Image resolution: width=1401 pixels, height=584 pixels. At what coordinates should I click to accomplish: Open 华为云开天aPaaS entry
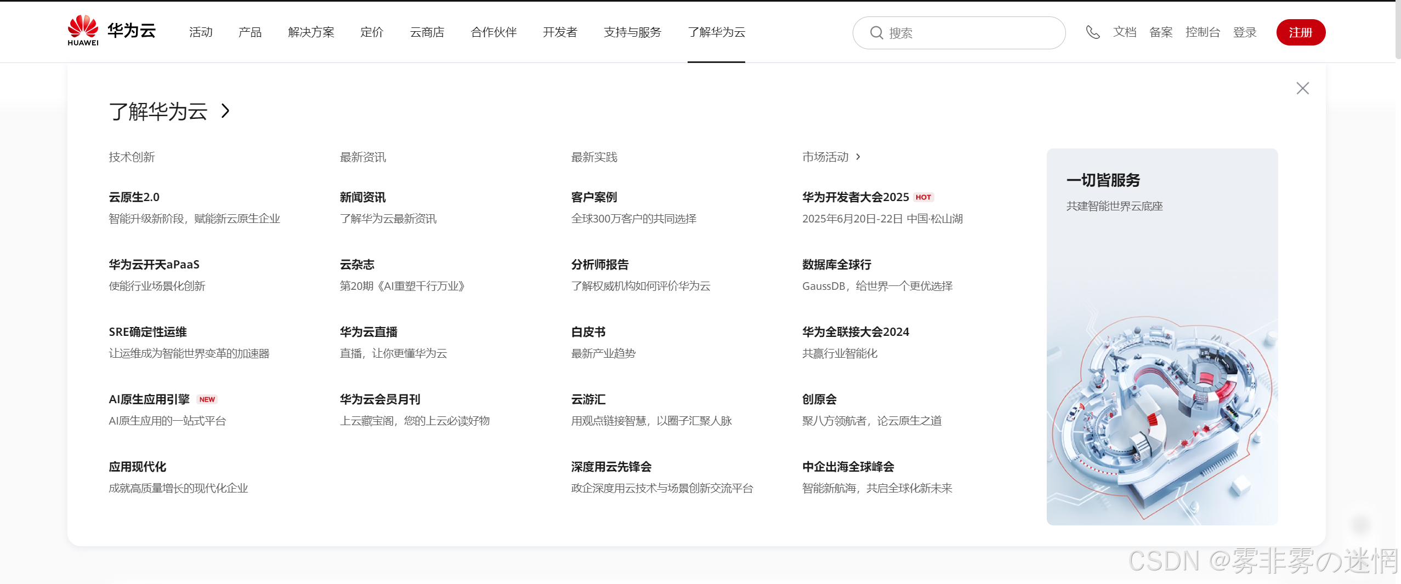point(154,264)
